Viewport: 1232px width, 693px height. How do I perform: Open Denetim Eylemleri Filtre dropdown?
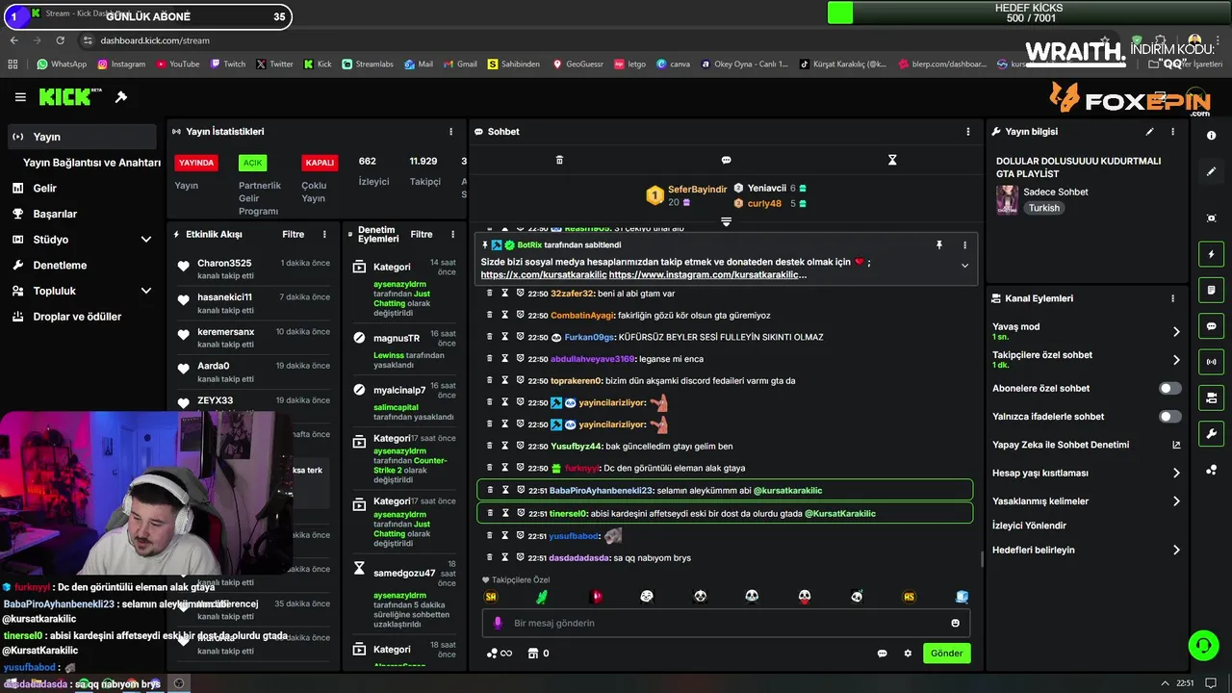(422, 234)
